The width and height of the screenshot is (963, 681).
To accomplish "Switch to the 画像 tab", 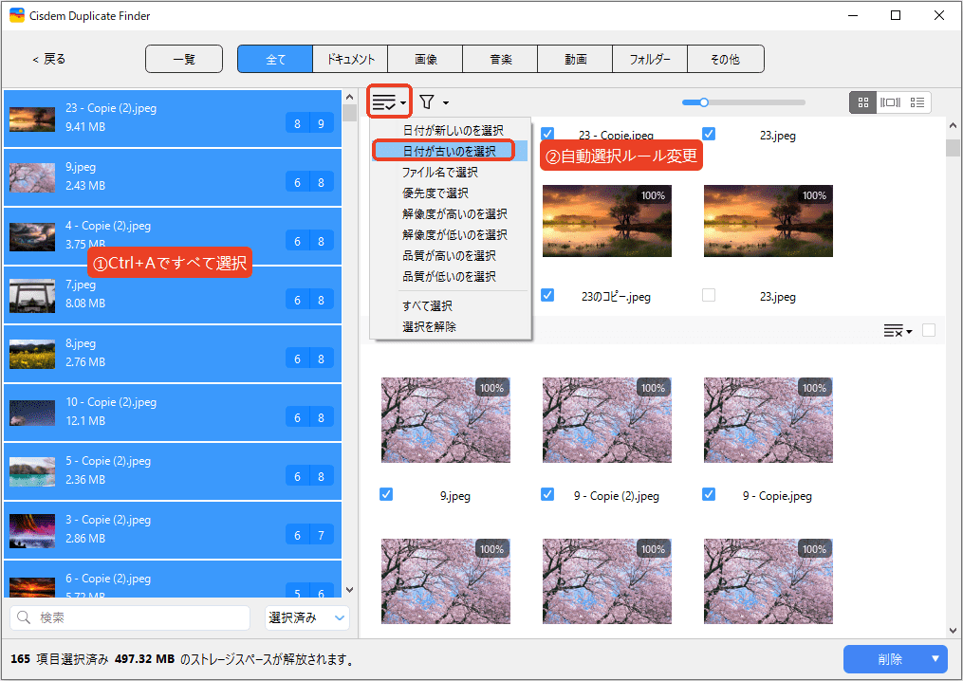I will (x=425, y=59).
